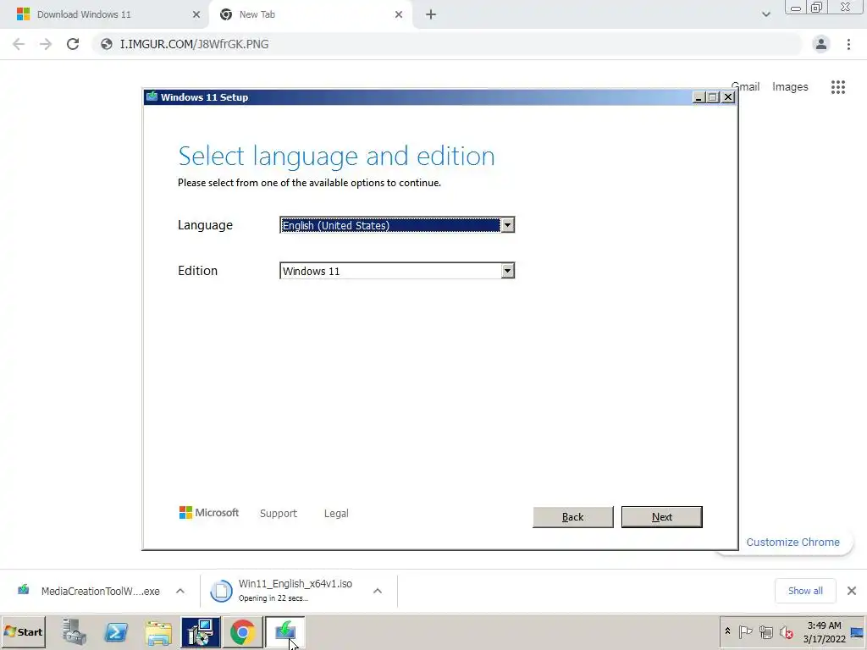Launch PowerShell from the taskbar
Screen dimensions: 867x650
click(x=116, y=632)
